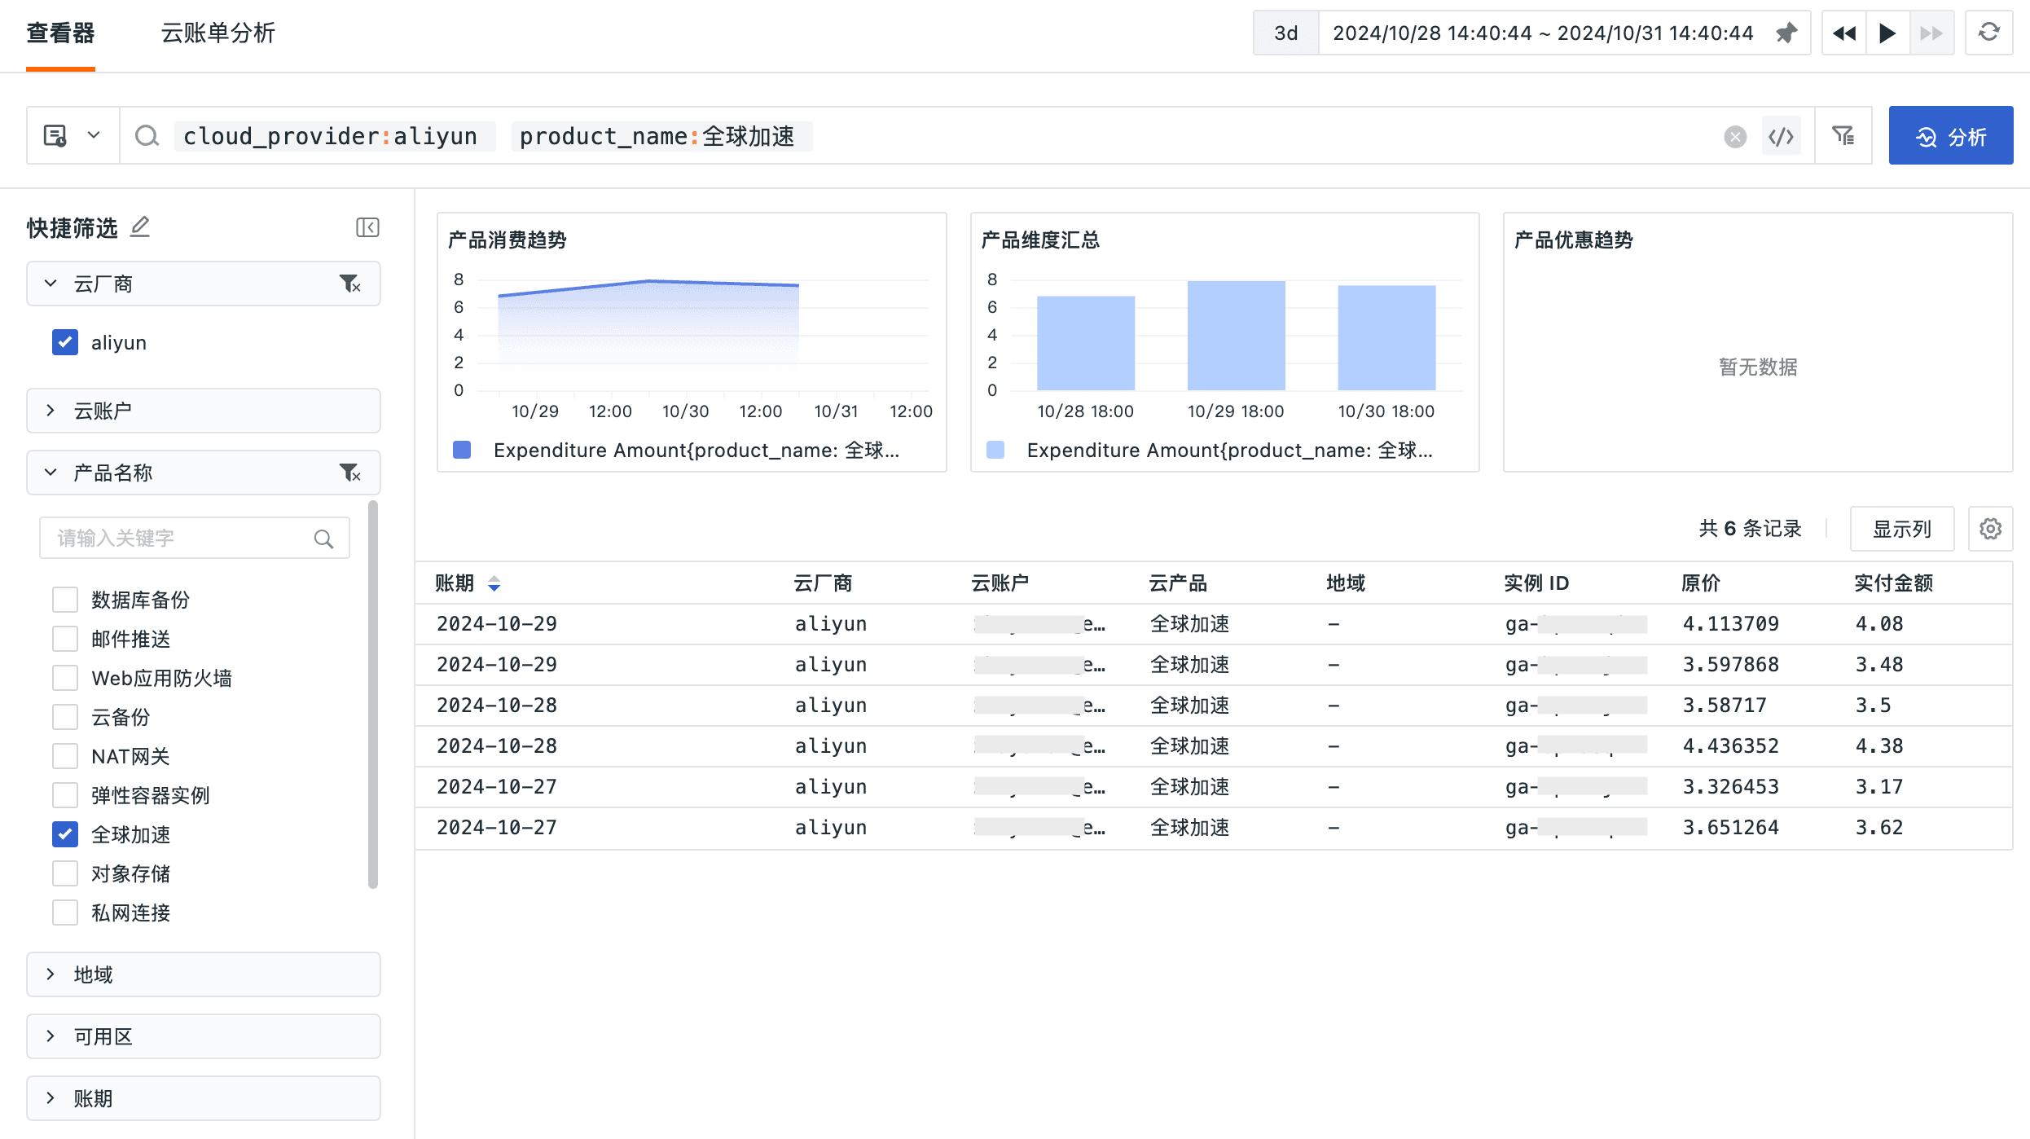Pin the selected time range
Image resolution: width=2030 pixels, height=1139 pixels.
pyautogui.click(x=1786, y=33)
